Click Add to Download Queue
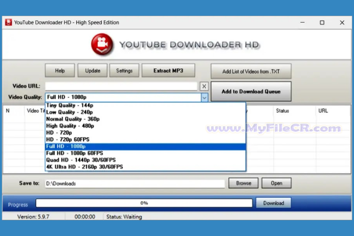354x236 pixels. coord(251,91)
